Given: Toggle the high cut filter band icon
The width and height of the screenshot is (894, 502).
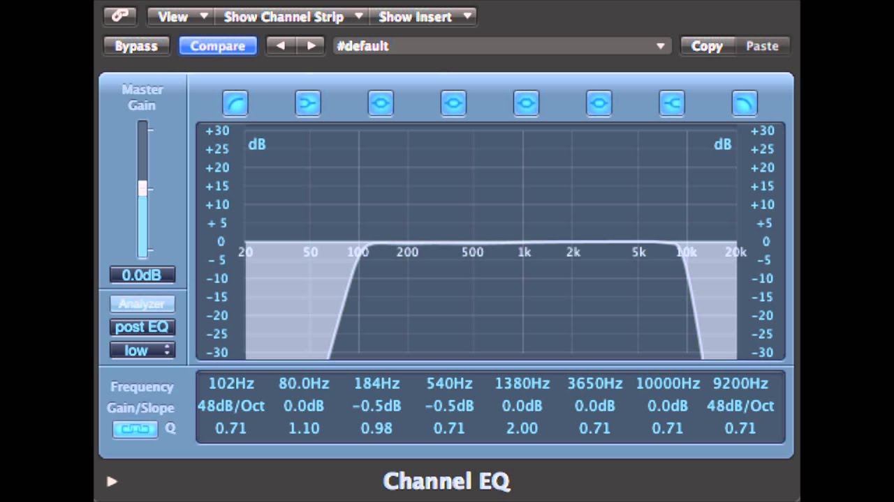Looking at the screenshot, I should point(745,104).
